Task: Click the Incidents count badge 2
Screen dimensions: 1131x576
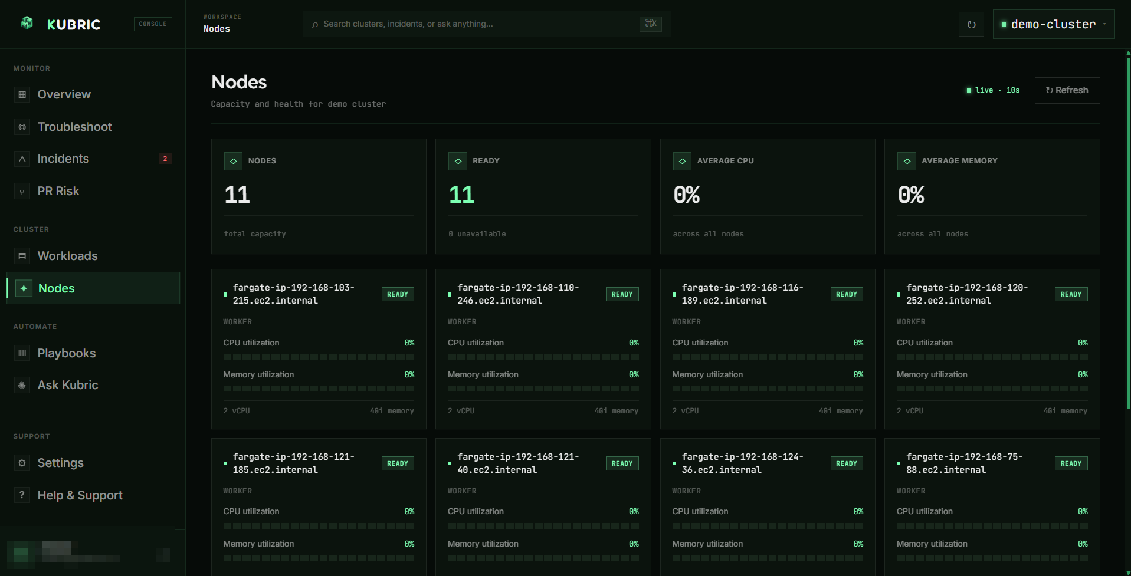Action: (165, 159)
